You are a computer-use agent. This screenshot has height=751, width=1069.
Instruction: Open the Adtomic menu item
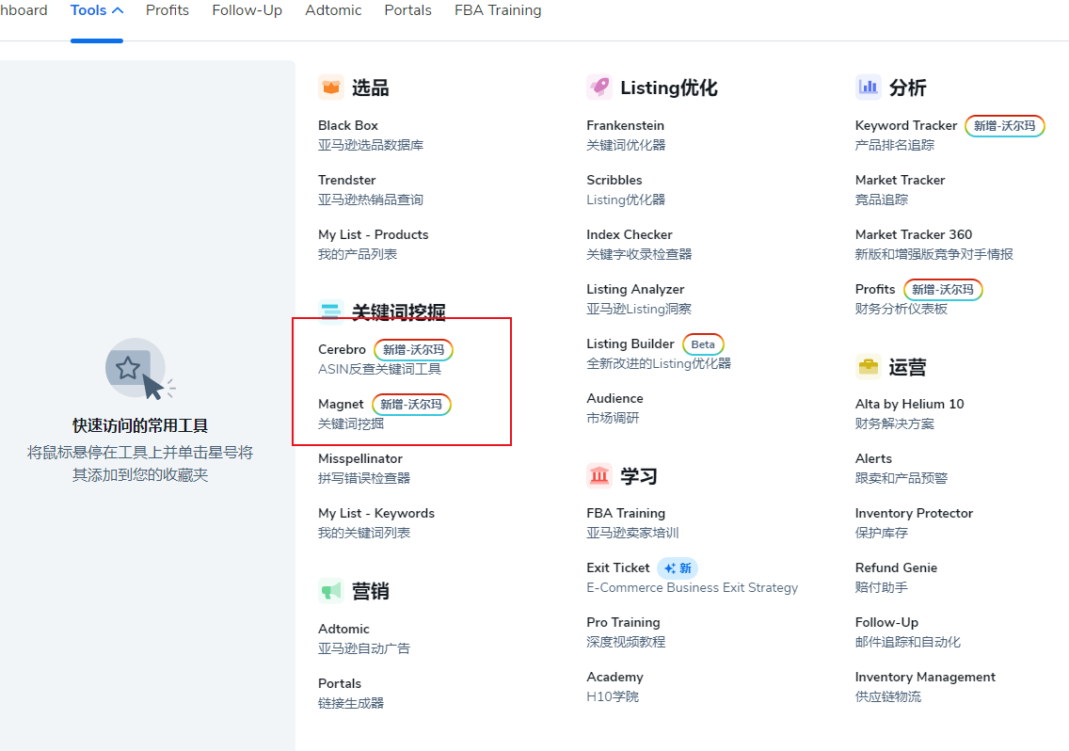point(333,10)
